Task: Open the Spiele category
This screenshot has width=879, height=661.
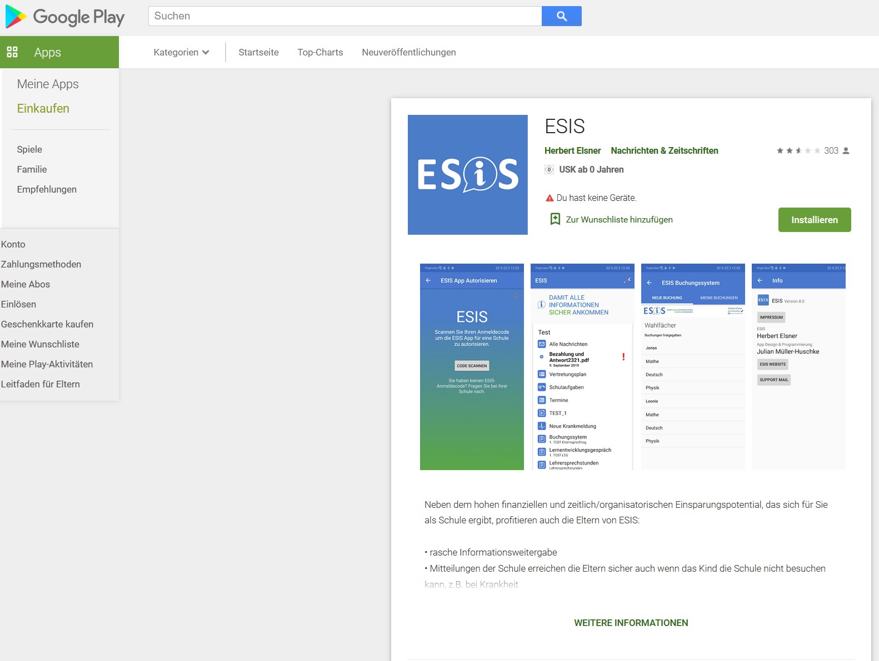Action: [29, 149]
